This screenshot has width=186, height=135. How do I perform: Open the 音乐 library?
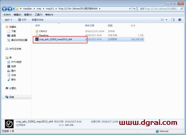pos(13,79)
